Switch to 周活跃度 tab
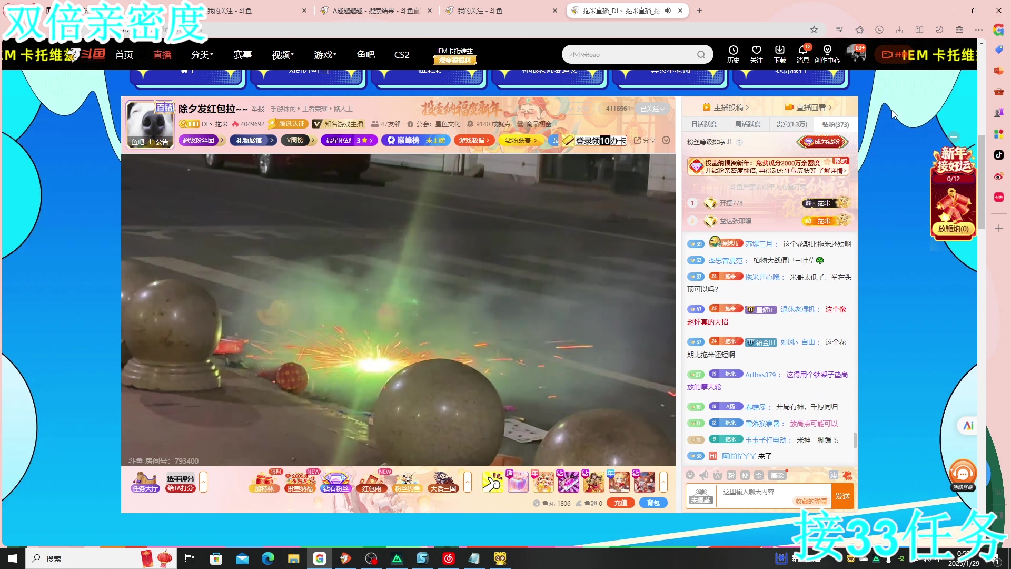This screenshot has width=1011, height=569. click(x=748, y=124)
